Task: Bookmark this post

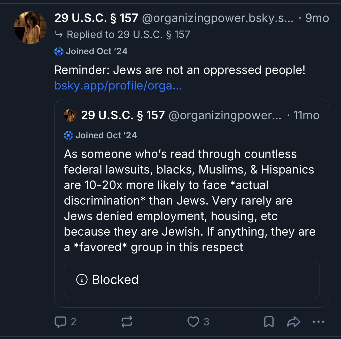Action: (269, 322)
